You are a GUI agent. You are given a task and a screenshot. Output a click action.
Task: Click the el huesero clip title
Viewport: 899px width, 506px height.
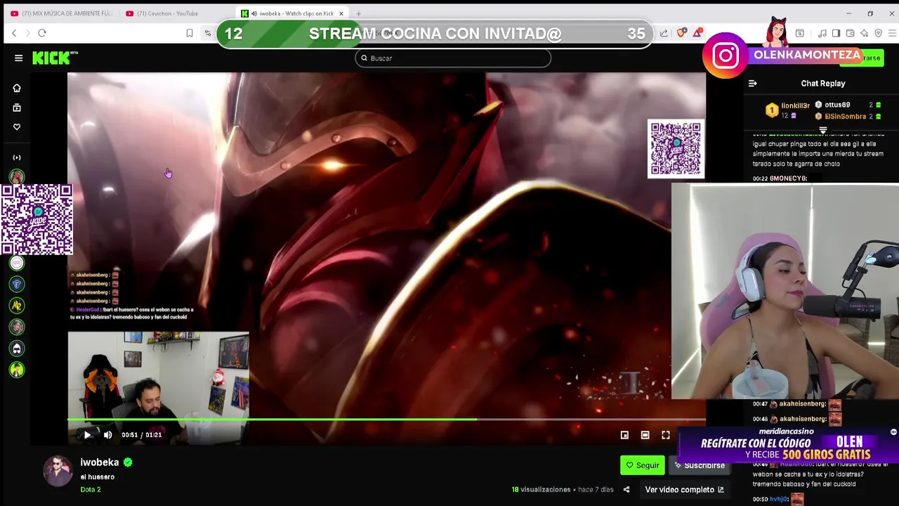[97, 476]
